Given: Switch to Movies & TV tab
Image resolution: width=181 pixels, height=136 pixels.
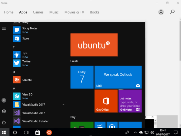Looking at the screenshot, I should pyautogui.click(x=74, y=12).
